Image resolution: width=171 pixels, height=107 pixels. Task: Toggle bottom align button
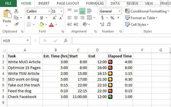click(x=82, y=11)
